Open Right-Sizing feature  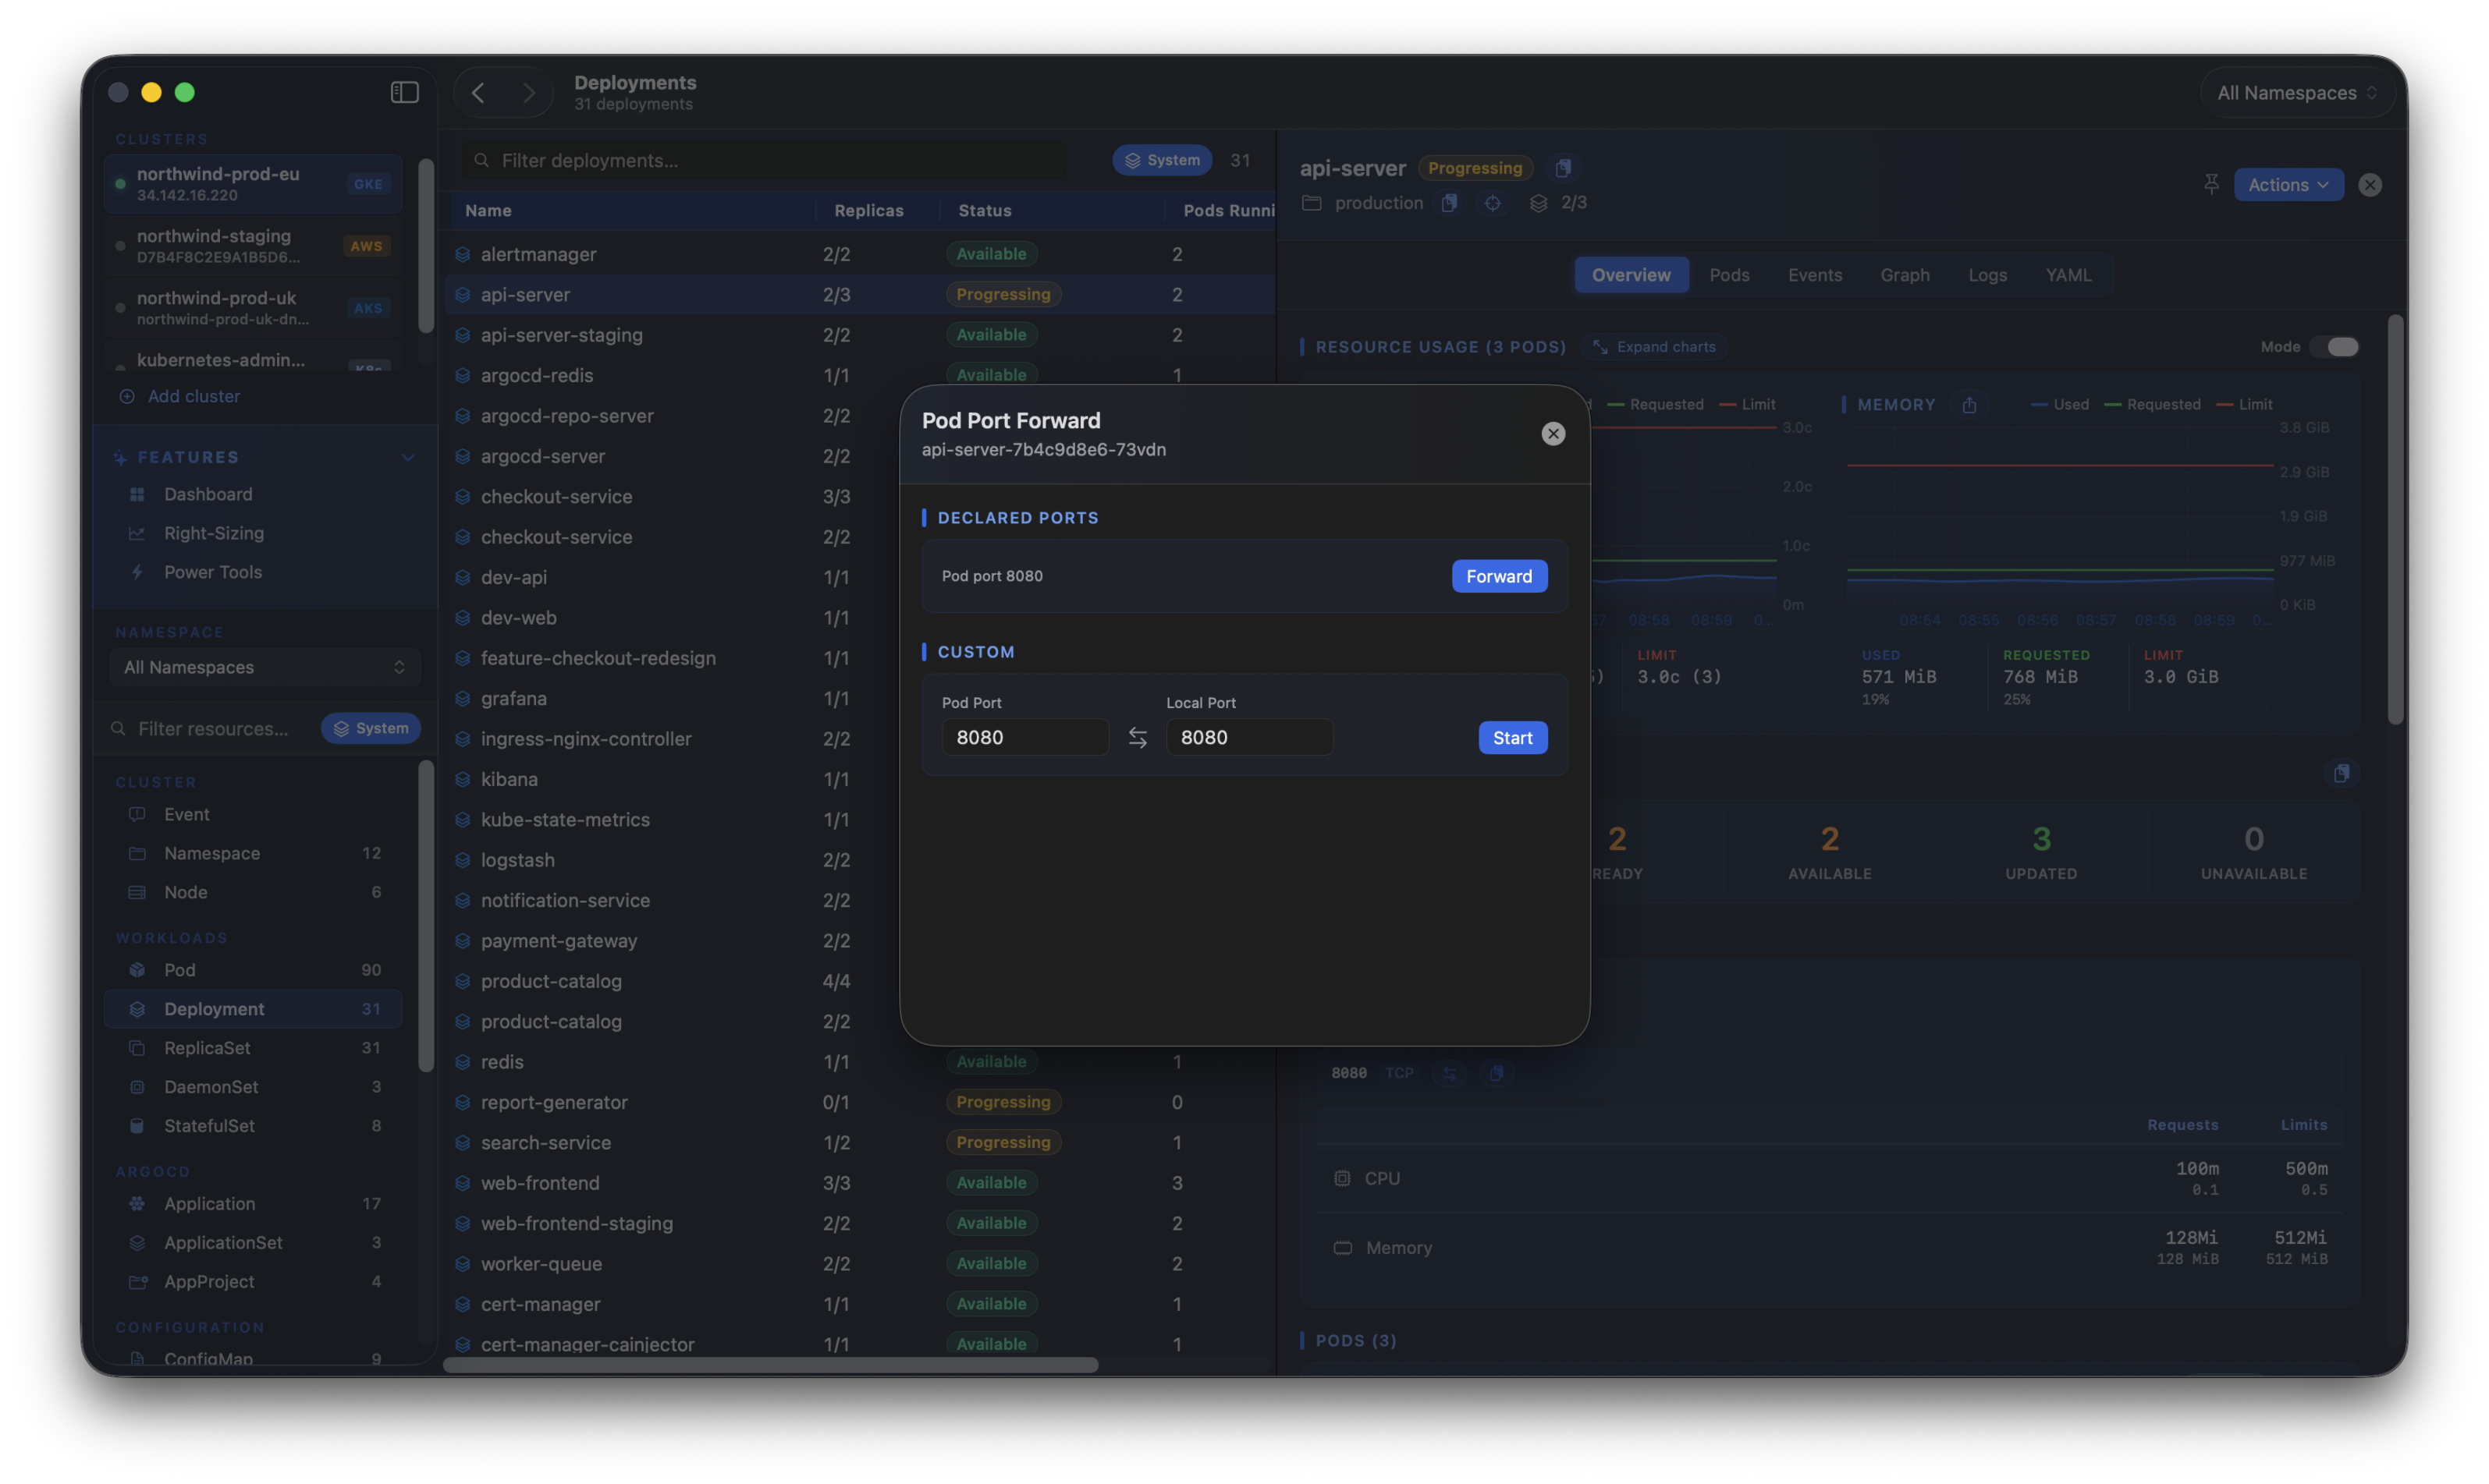[213, 533]
